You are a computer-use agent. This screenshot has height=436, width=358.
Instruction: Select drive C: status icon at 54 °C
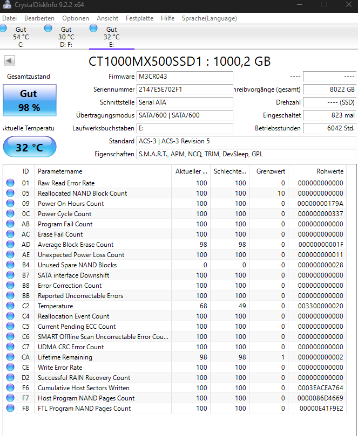tap(3, 28)
